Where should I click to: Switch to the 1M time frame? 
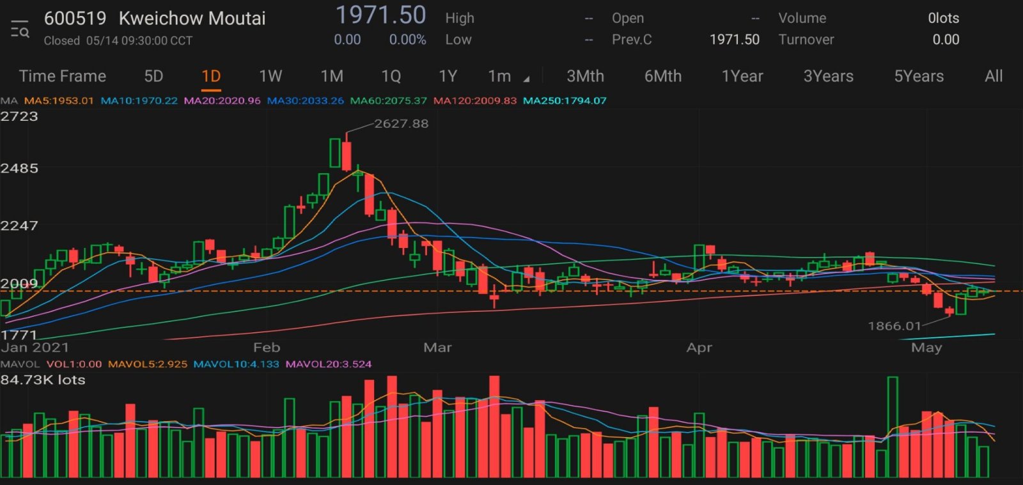coord(332,76)
